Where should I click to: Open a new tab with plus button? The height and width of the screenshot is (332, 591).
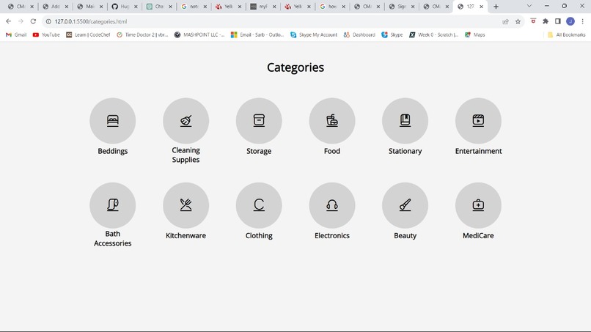pos(496,7)
